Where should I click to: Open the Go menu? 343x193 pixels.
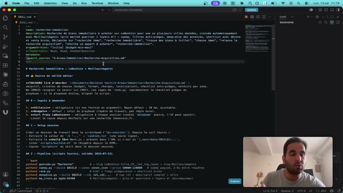75,3
